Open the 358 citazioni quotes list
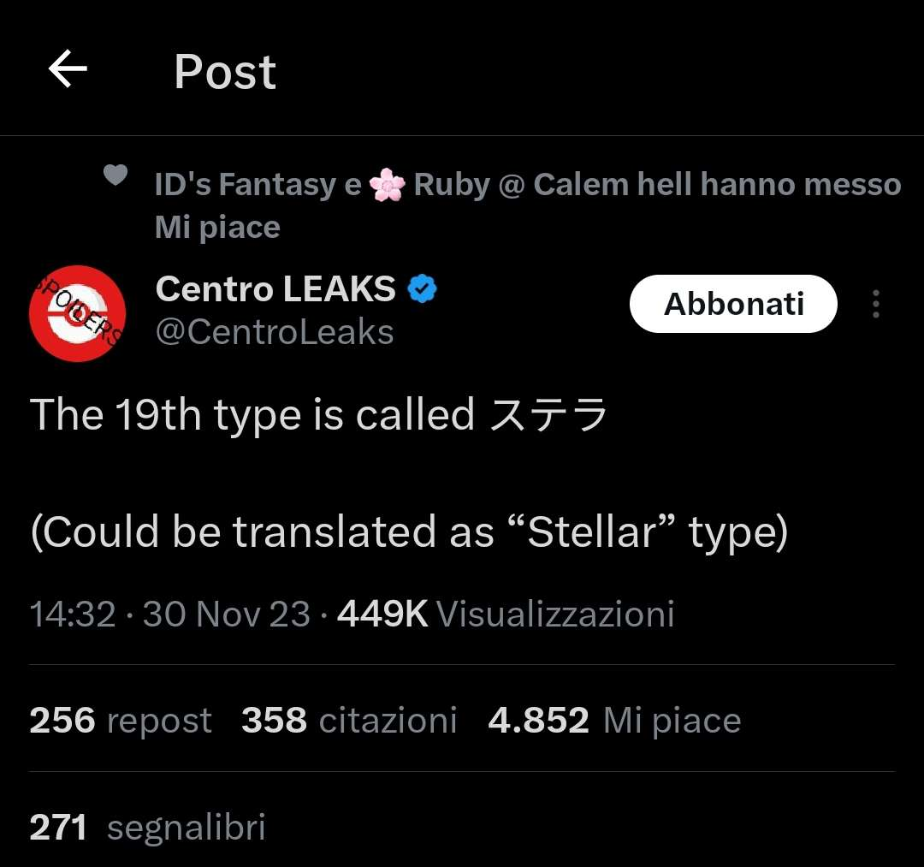The height and width of the screenshot is (867, 924). click(x=349, y=721)
